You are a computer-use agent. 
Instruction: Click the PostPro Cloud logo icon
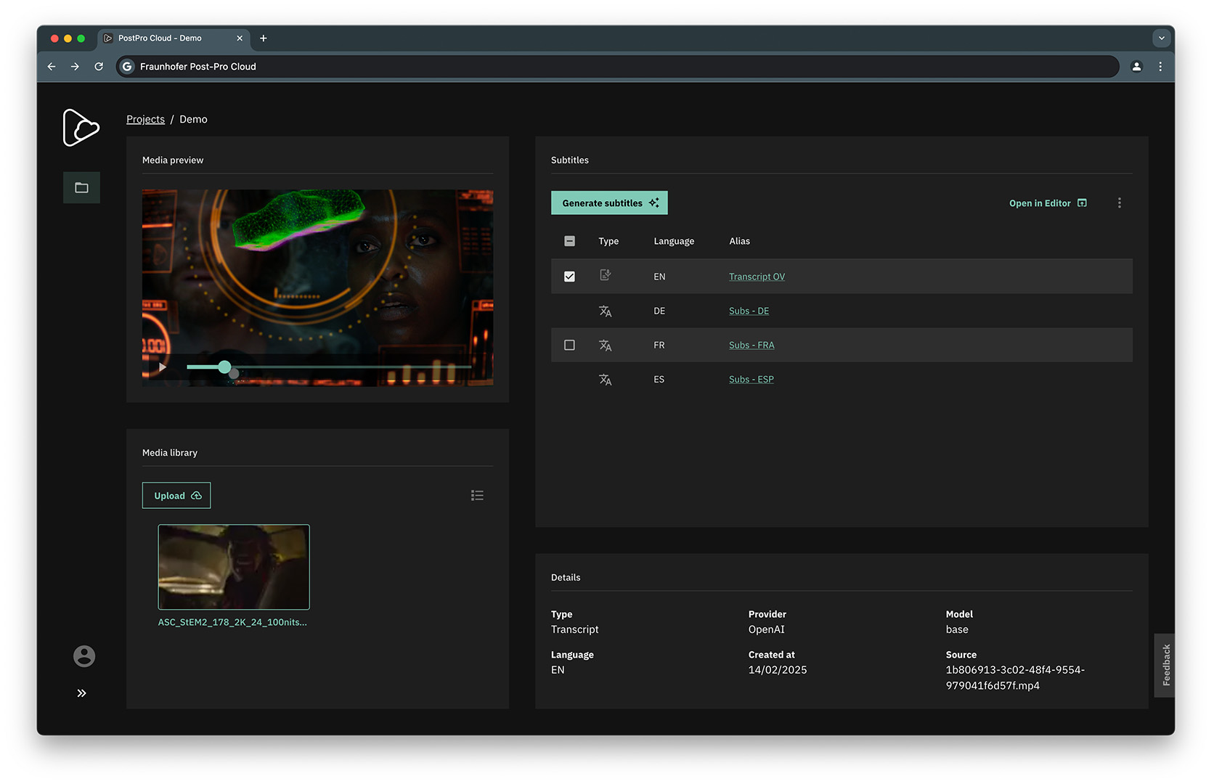point(81,128)
